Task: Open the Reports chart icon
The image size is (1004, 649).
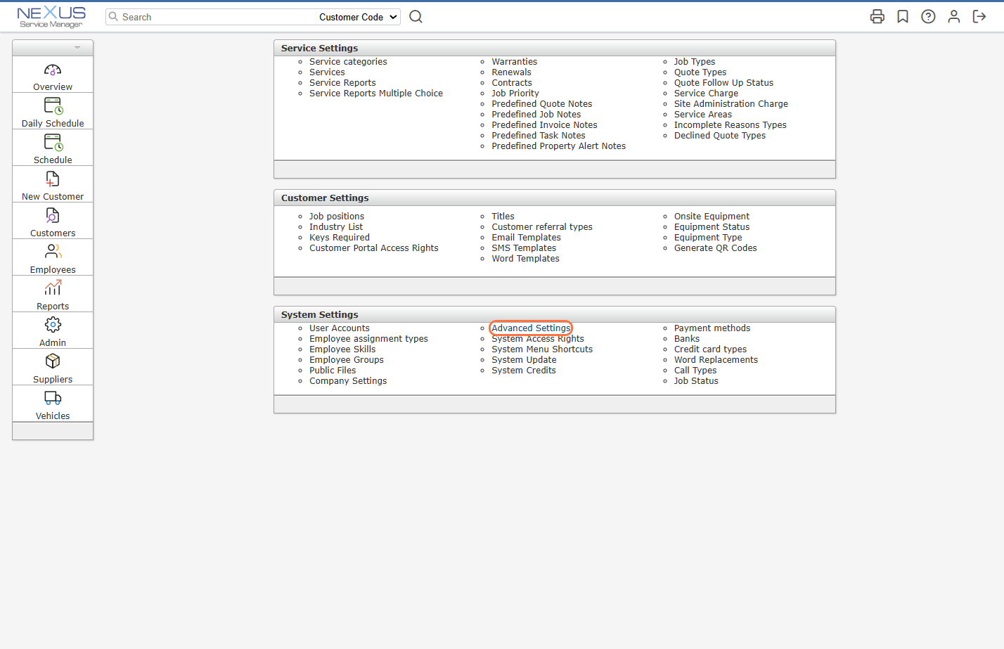Action: [x=53, y=288]
